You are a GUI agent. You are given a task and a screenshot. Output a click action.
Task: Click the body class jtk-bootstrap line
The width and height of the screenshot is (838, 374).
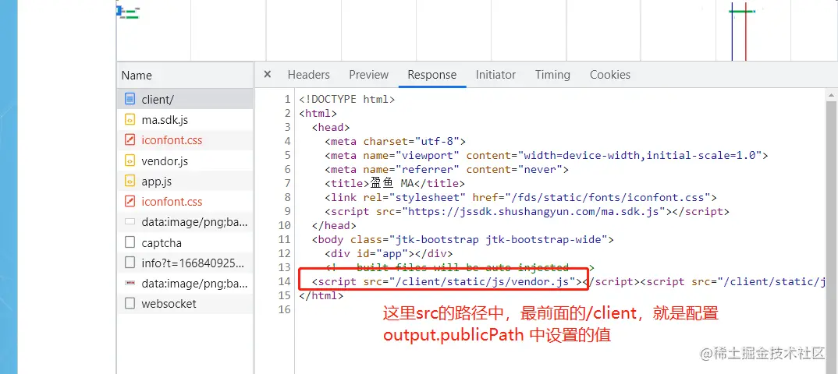click(462, 239)
